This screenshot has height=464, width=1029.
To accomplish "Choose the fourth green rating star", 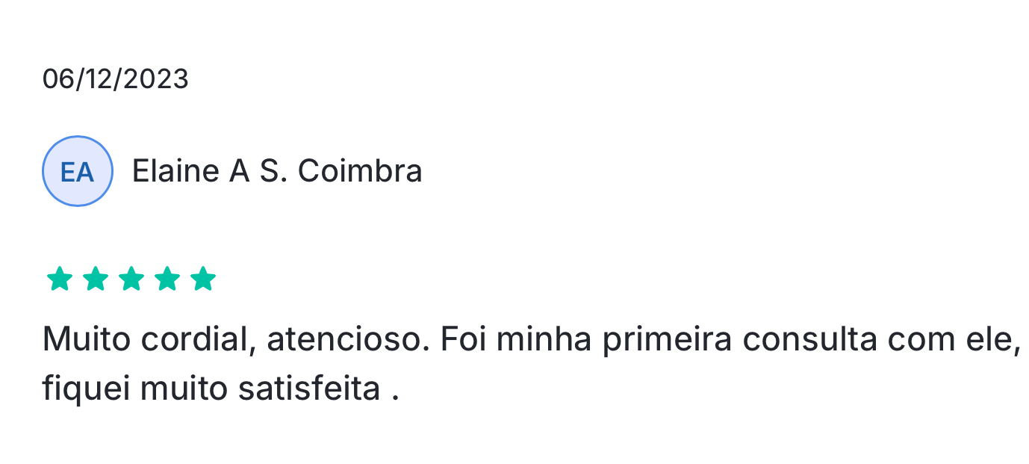I will [167, 279].
